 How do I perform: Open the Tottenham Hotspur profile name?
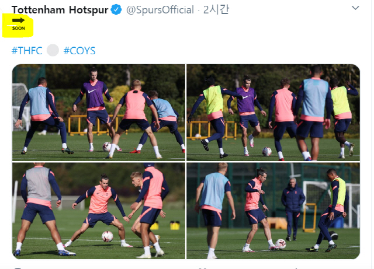coord(60,10)
